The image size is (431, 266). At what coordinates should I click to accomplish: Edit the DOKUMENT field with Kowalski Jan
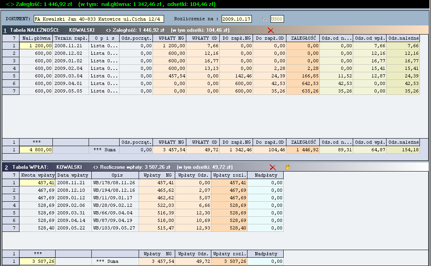tap(99, 19)
